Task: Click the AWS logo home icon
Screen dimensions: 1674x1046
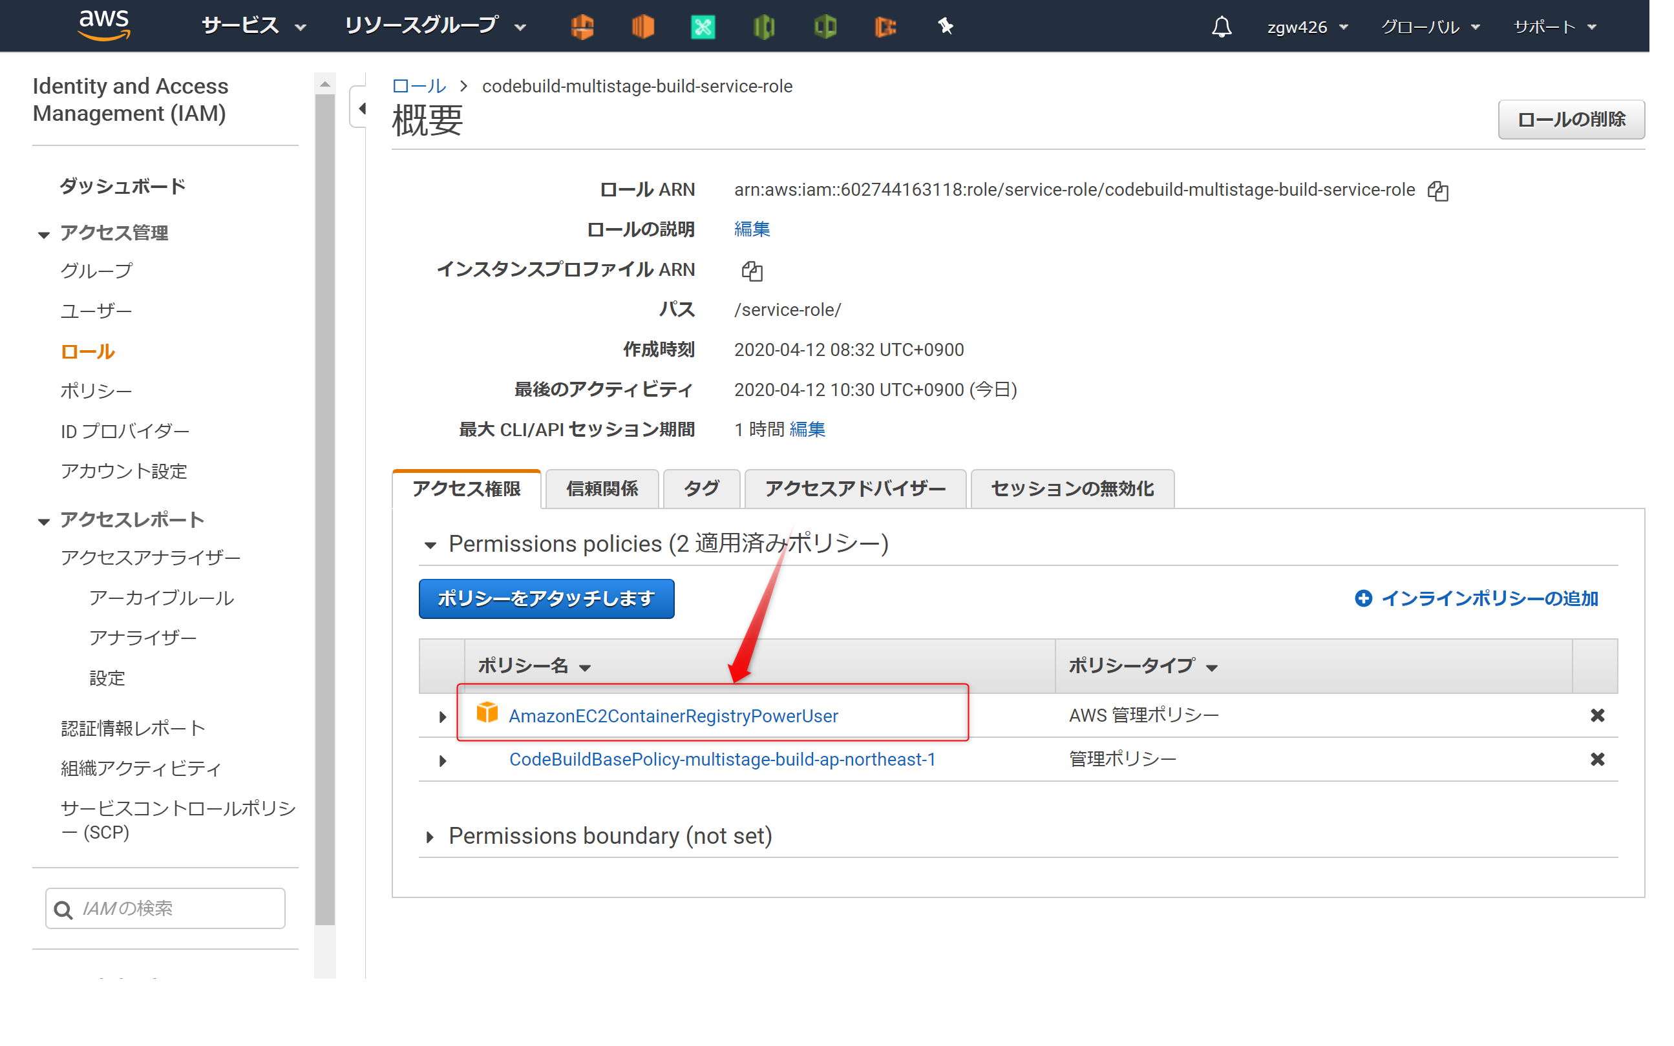Action: [104, 25]
